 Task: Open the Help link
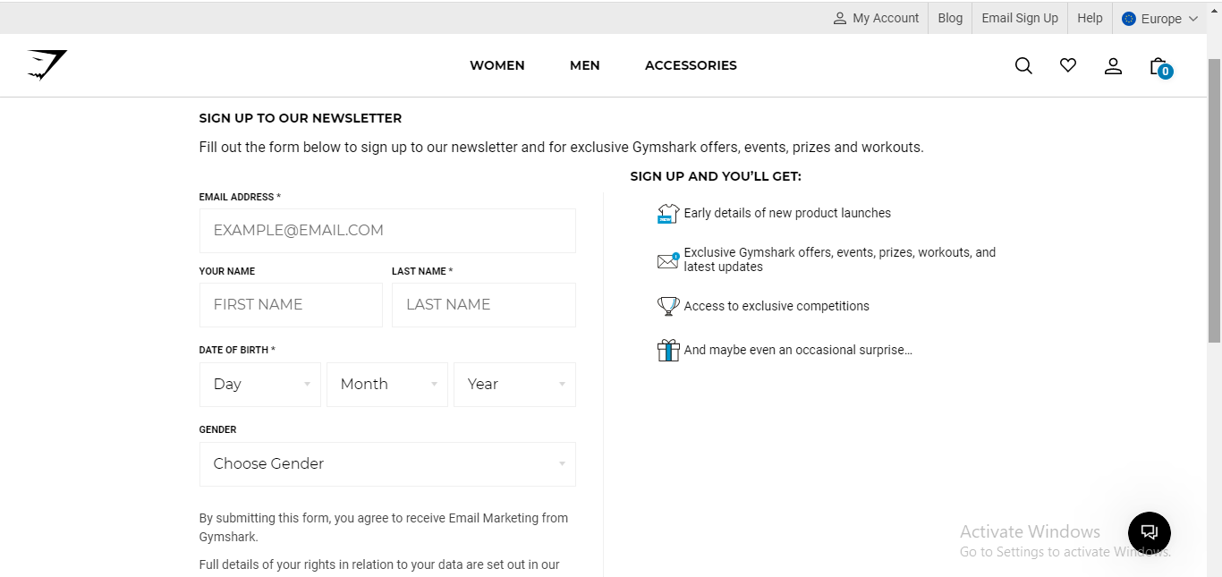pos(1090,18)
